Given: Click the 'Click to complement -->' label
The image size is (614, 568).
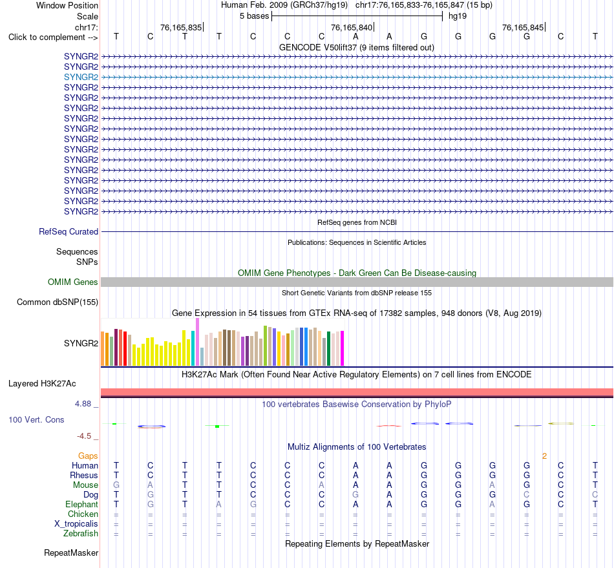Looking at the screenshot, I should (x=53, y=37).
